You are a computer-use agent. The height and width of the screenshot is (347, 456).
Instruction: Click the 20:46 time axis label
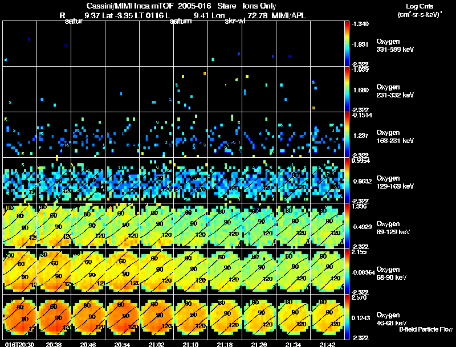click(88, 344)
